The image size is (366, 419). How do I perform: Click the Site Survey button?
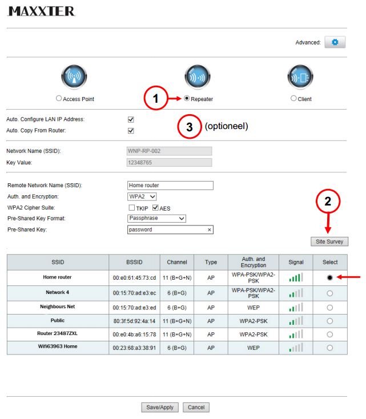point(329,241)
